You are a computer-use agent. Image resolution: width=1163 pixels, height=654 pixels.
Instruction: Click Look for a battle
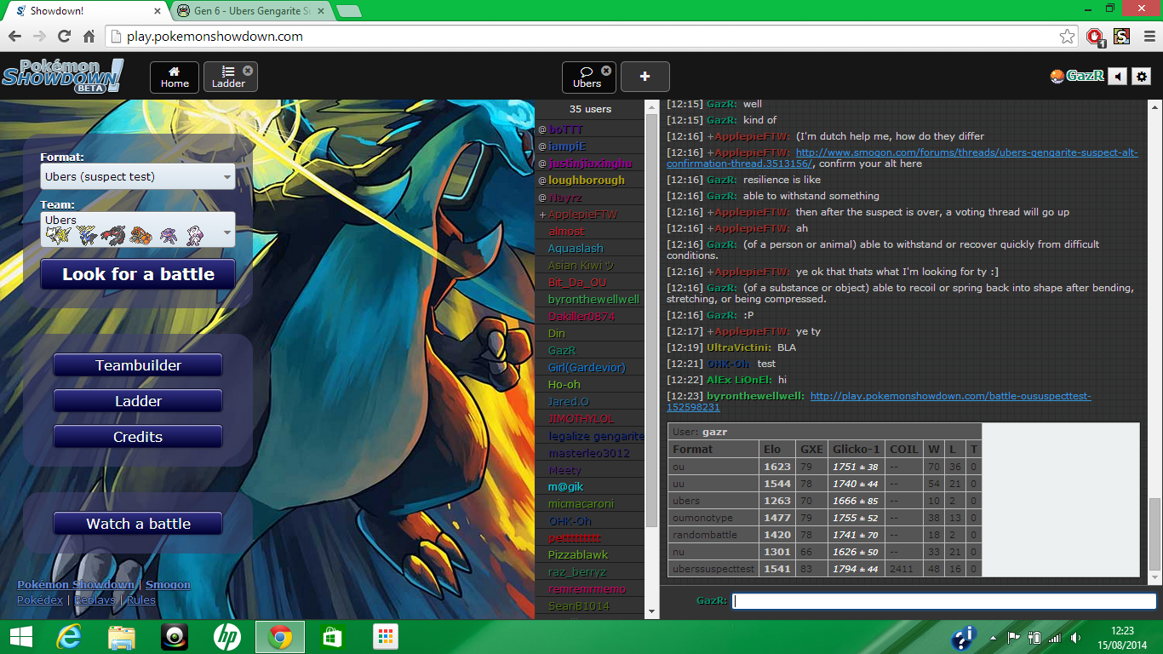click(x=138, y=274)
